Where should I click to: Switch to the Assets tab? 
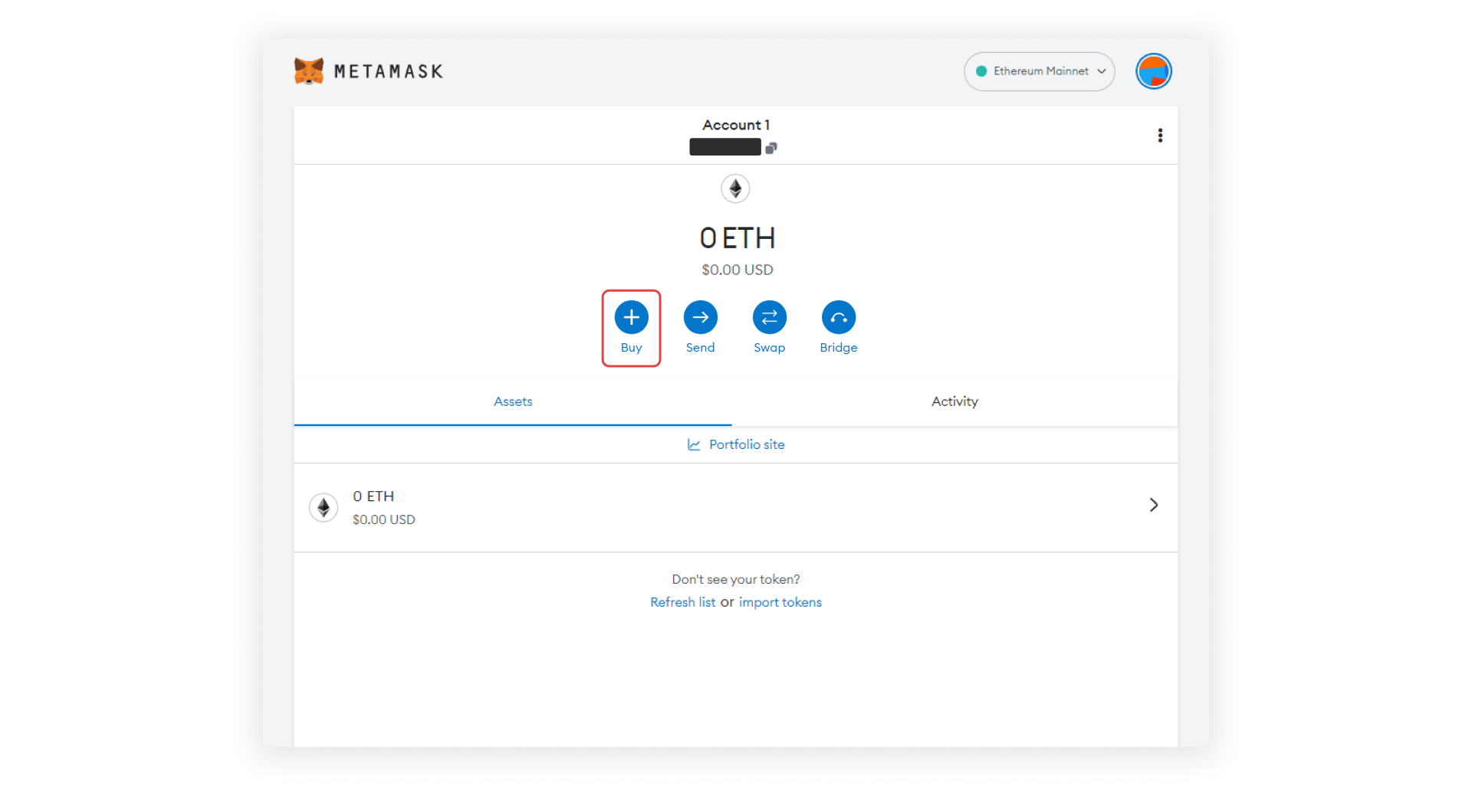(513, 401)
